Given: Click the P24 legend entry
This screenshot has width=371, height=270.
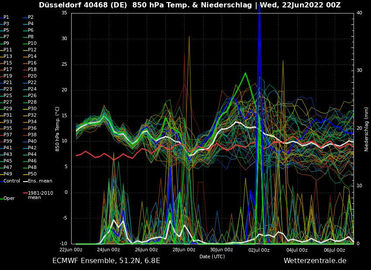Looking at the screenshot, I should click(32, 89).
